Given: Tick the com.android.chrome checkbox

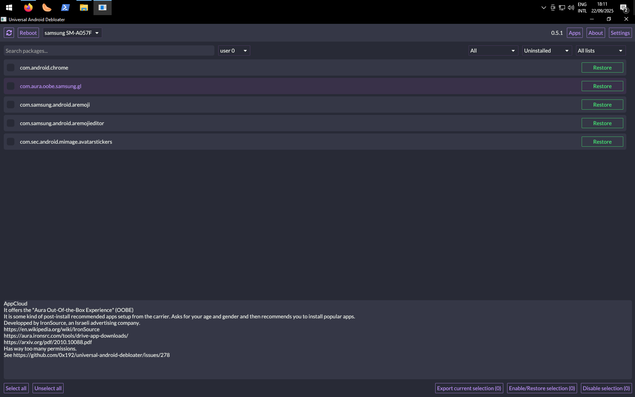Looking at the screenshot, I should click(x=11, y=68).
